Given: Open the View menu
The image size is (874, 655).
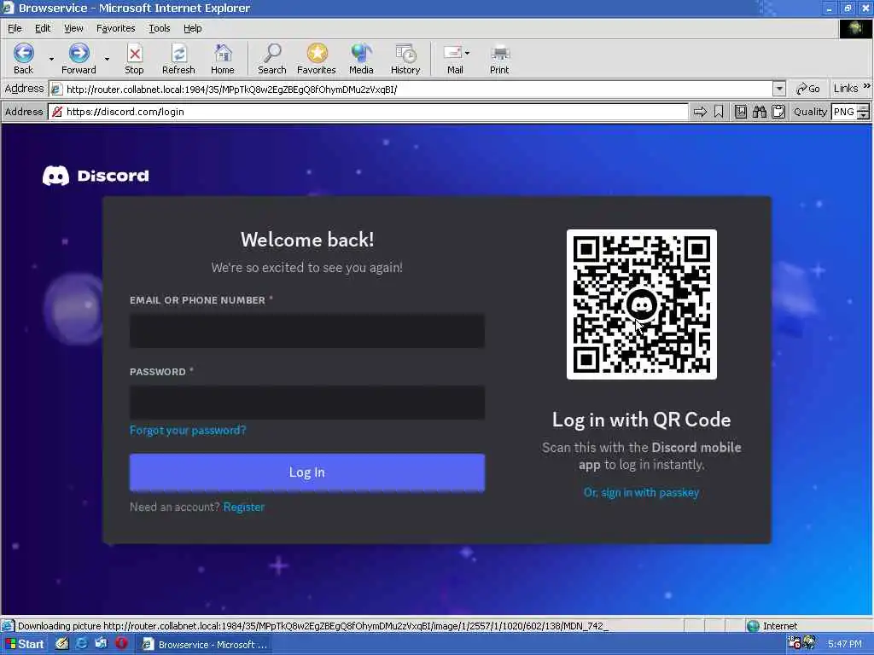Looking at the screenshot, I should [73, 28].
